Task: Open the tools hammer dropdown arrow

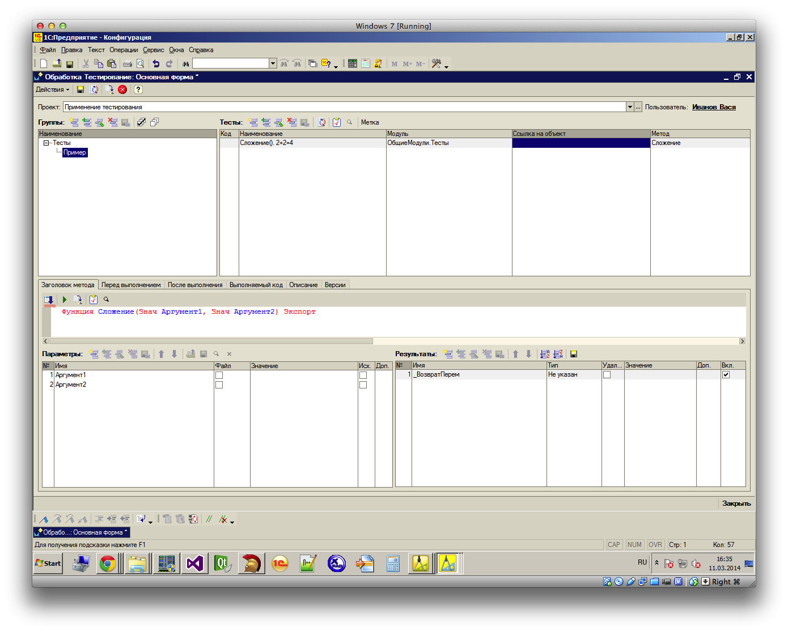Action: click(446, 66)
